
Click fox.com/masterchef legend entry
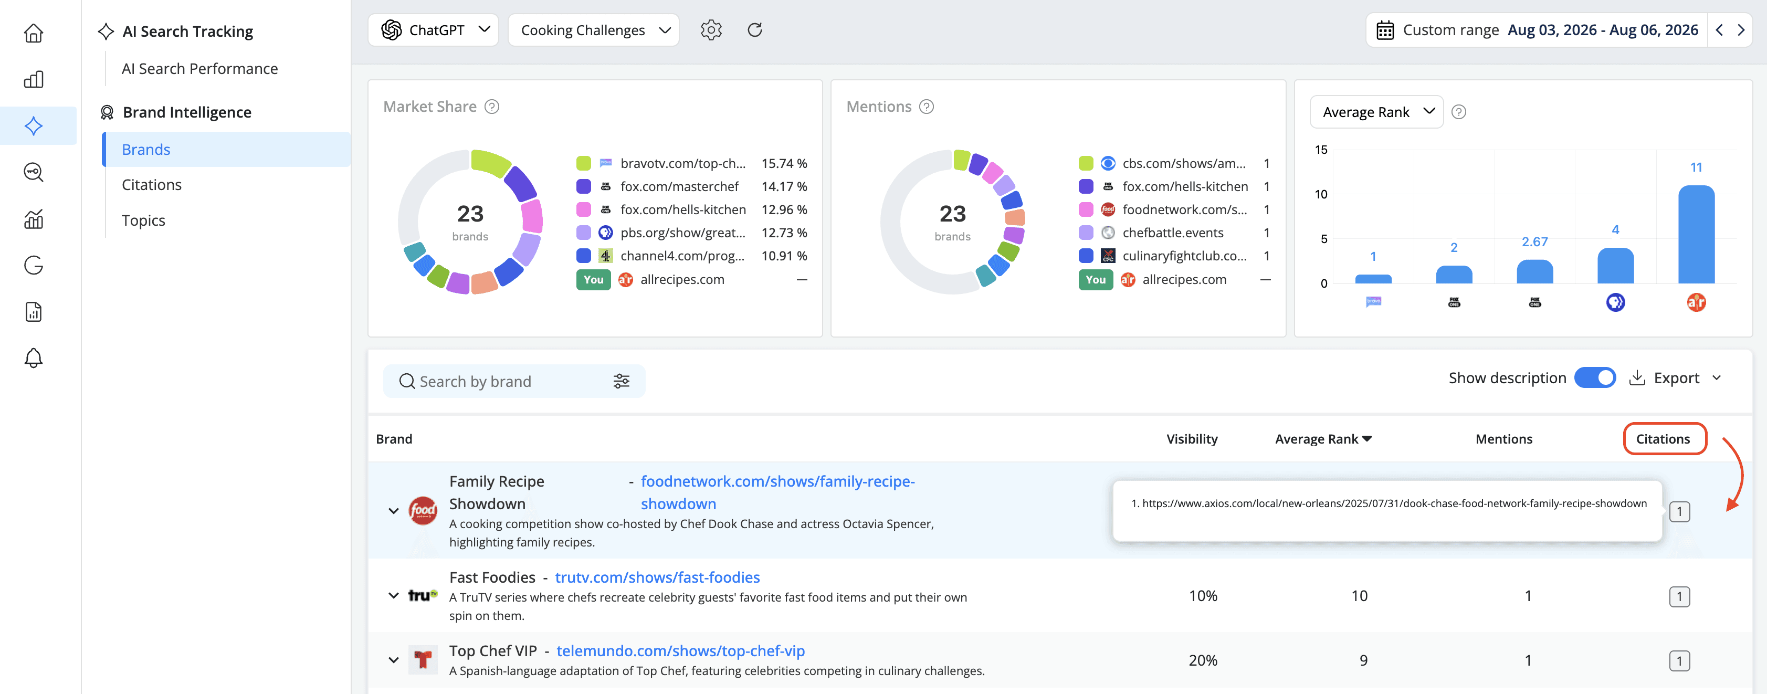tap(679, 186)
